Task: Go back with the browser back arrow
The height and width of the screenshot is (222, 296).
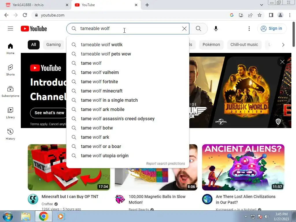Action: point(6,15)
